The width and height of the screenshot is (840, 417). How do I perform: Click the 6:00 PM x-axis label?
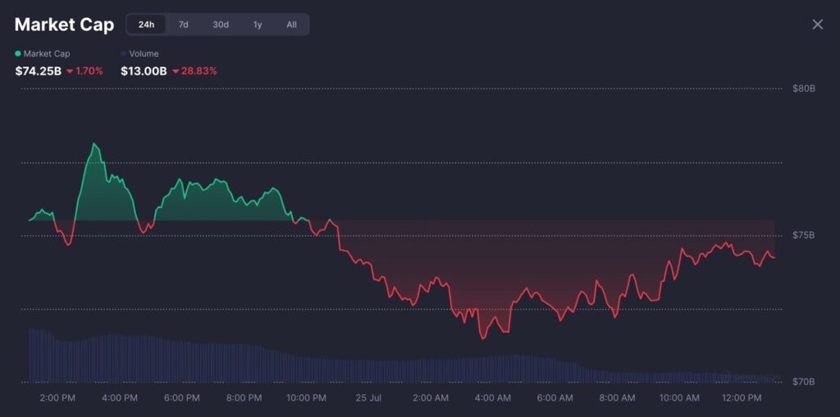pos(181,398)
